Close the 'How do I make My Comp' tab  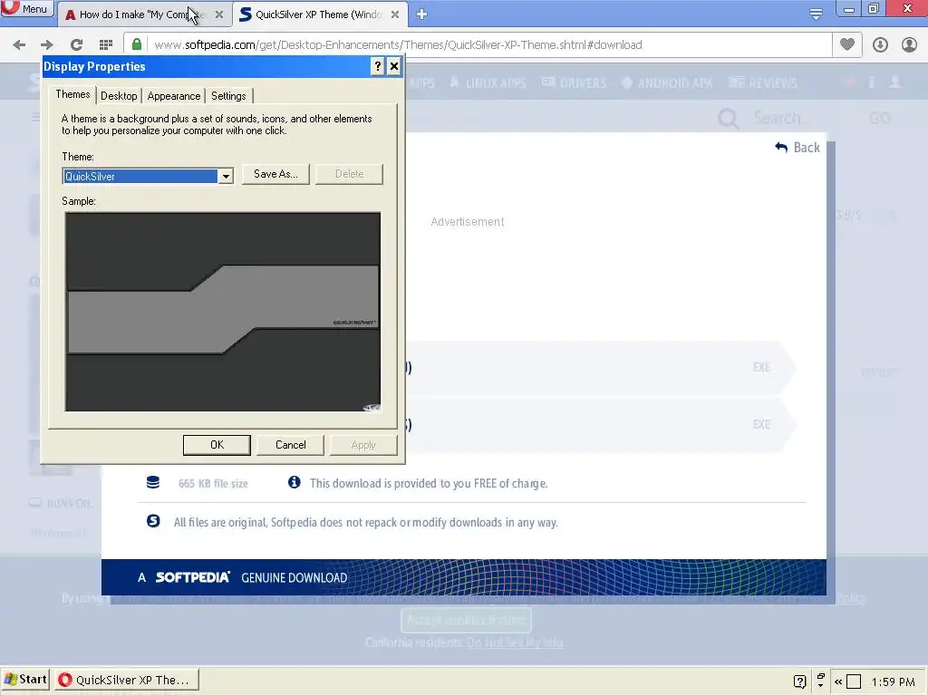(219, 14)
